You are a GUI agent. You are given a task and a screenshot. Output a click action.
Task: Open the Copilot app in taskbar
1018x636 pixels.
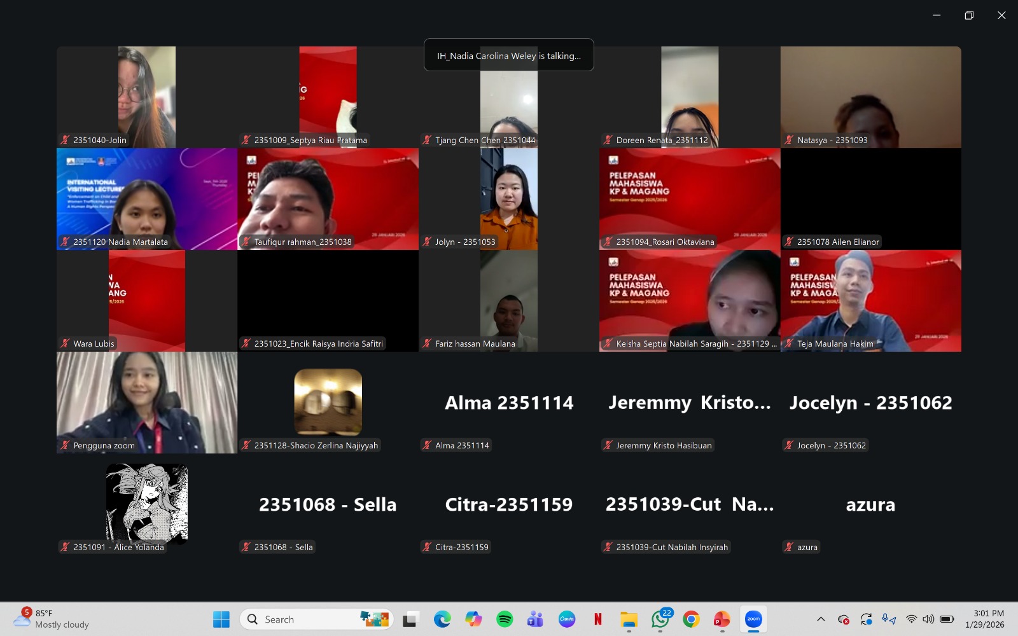pos(473,619)
